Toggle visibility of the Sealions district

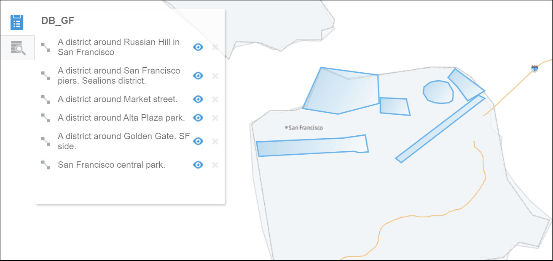(x=198, y=76)
